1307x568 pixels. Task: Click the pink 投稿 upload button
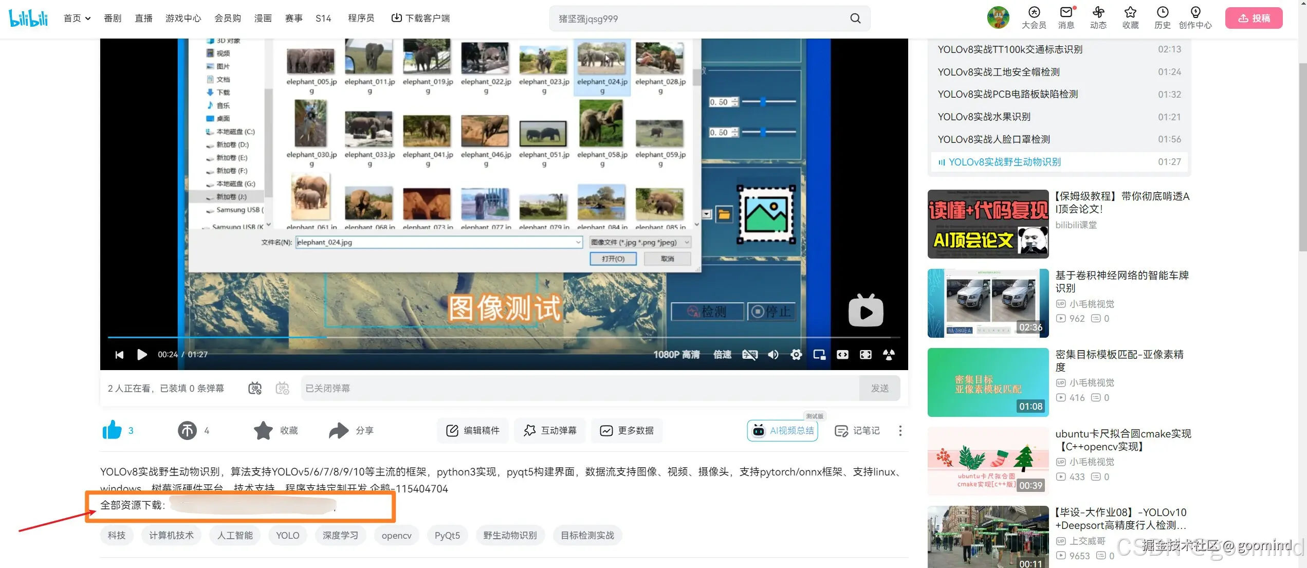click(x=1254, y=17)
